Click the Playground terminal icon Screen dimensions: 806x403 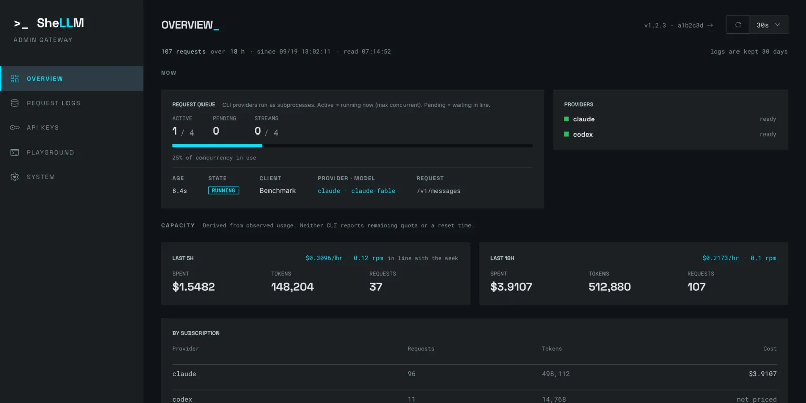click(x=15, y=153)
